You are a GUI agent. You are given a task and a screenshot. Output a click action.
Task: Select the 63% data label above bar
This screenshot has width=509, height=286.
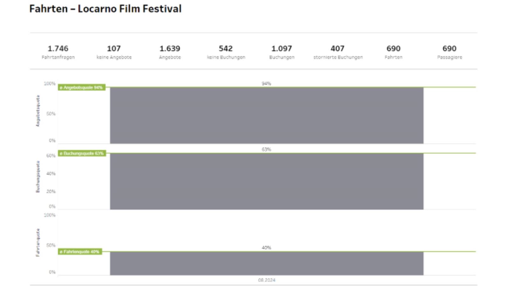(266, 149)
